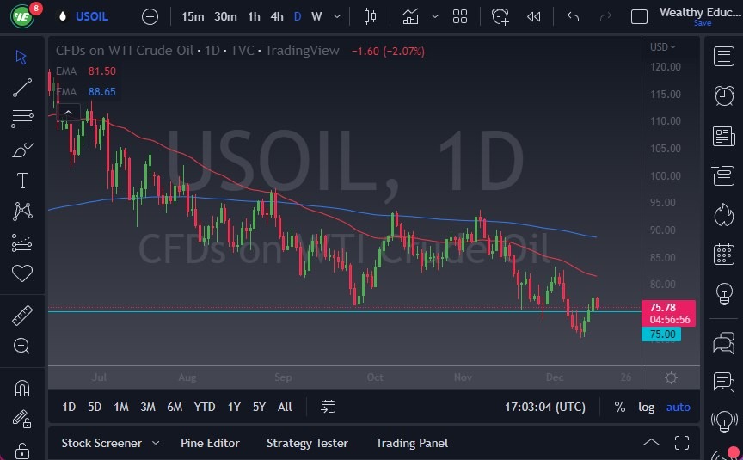Pick the ruler measure tool
Image resolution: width=743 pixels, height=460 pixels.
pyautogui.click(x=22, y=315)
